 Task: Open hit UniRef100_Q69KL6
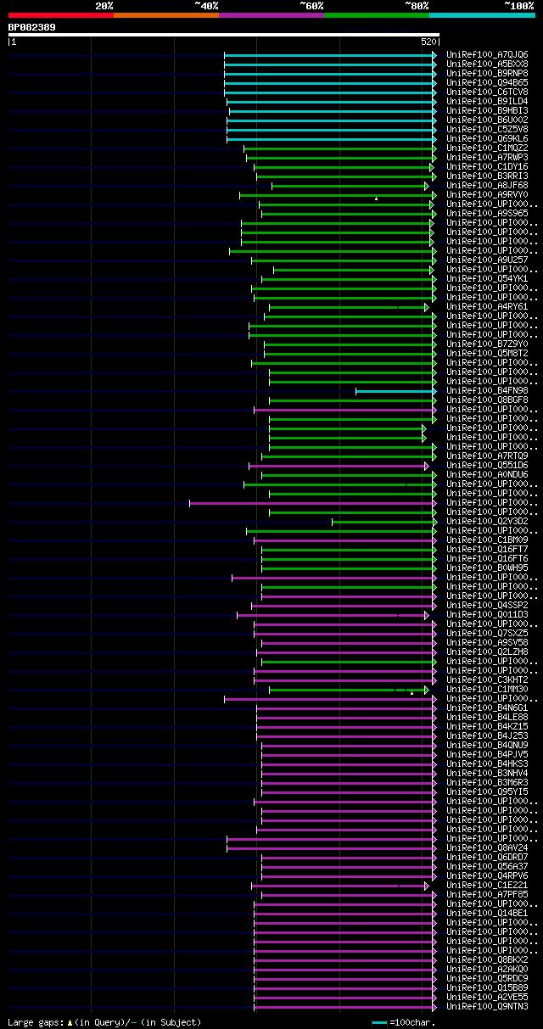[487, 138]
